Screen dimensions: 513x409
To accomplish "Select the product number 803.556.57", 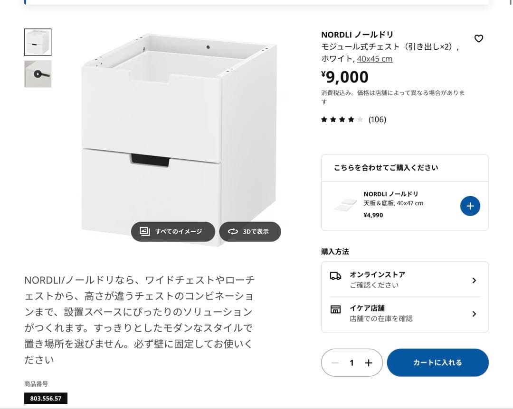I will tap(45, 398).
